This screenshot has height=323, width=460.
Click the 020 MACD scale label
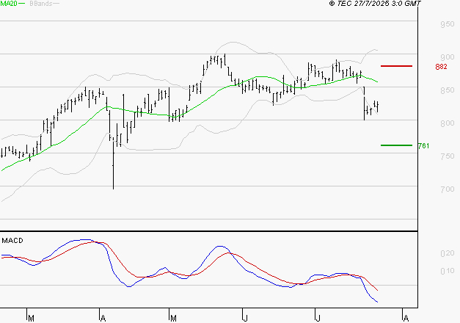[446, 254]
